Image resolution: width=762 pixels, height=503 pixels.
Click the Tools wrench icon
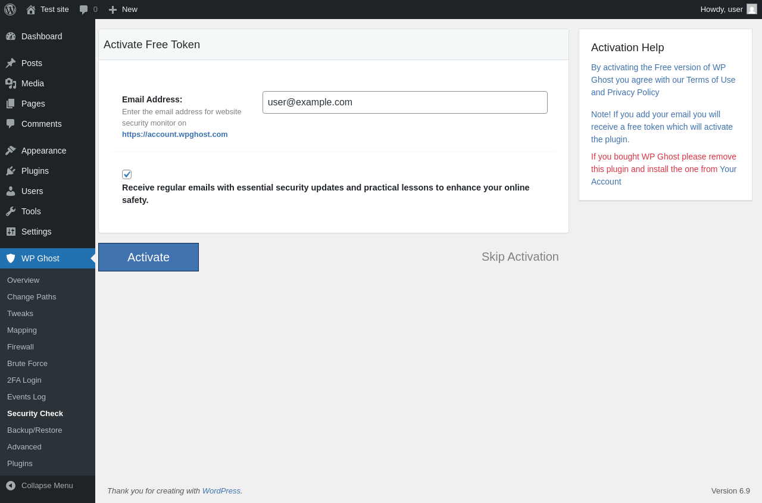coord(11,211)
